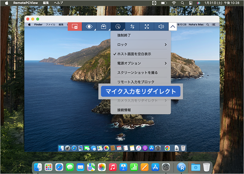Collapse the session toolbar with up chevron
Screen dimensions: 244x174
[172, 27]
